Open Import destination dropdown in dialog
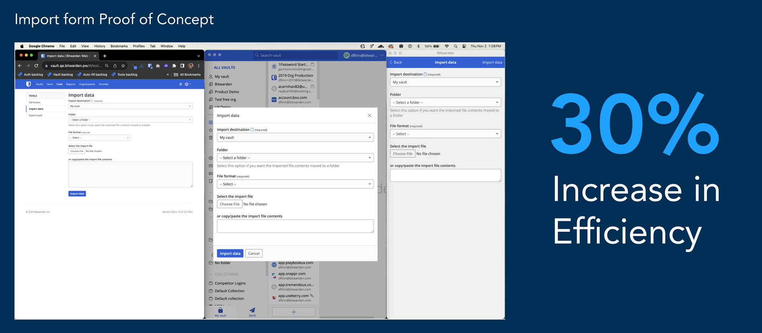Screen dimensions: 762x333 pyautogui.click(x=295, y=138)
